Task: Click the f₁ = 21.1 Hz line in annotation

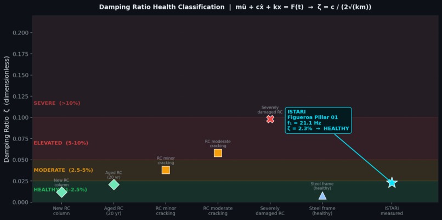Action: click(304, 123)
